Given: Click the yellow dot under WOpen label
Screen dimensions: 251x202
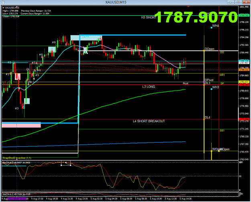Looking at the screenshot, I should [x=212, y=151].
